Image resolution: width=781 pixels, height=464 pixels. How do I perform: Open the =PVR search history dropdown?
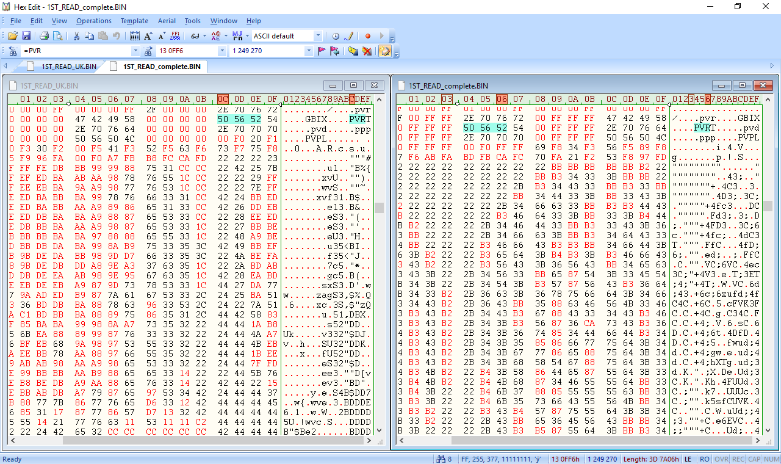click(135, 51)
